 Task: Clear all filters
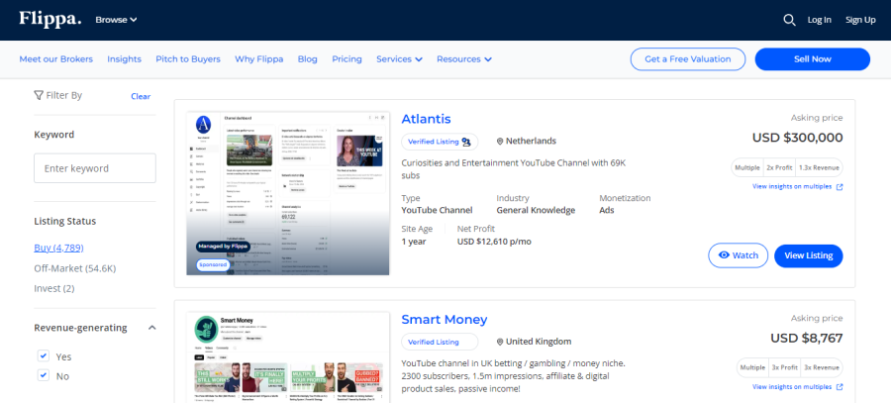[141, 96]
